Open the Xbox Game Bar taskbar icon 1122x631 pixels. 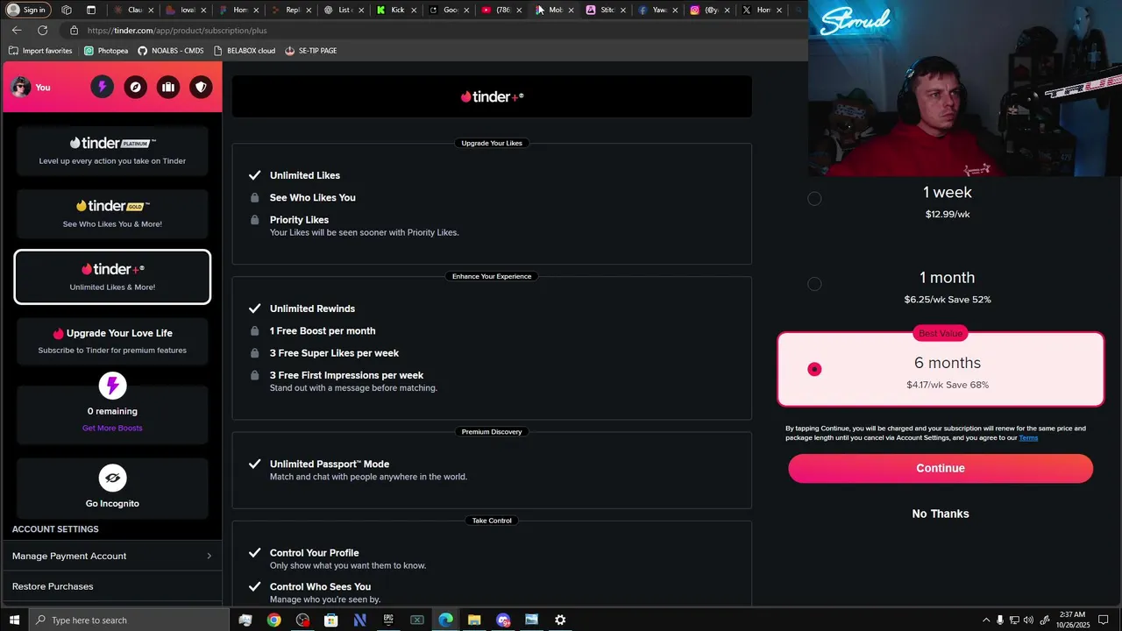pos(417,620)
